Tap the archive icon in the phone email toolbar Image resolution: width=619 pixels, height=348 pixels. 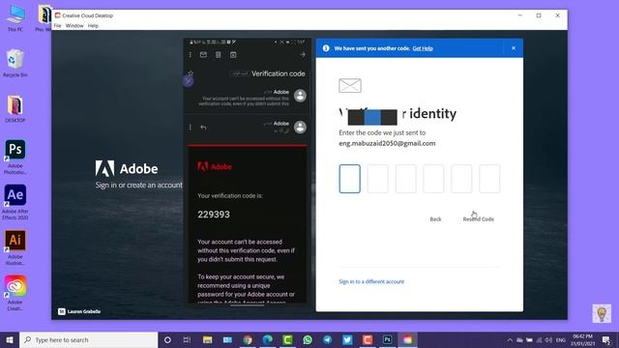[x=233, y=55]
